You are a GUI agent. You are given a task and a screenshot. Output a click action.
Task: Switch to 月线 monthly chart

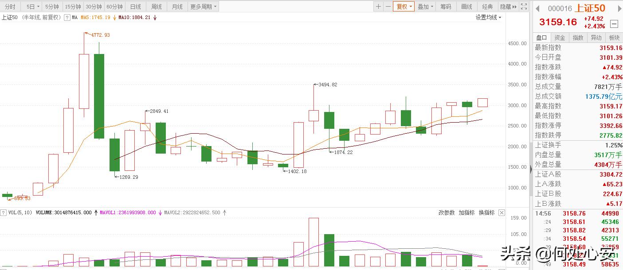177,7
